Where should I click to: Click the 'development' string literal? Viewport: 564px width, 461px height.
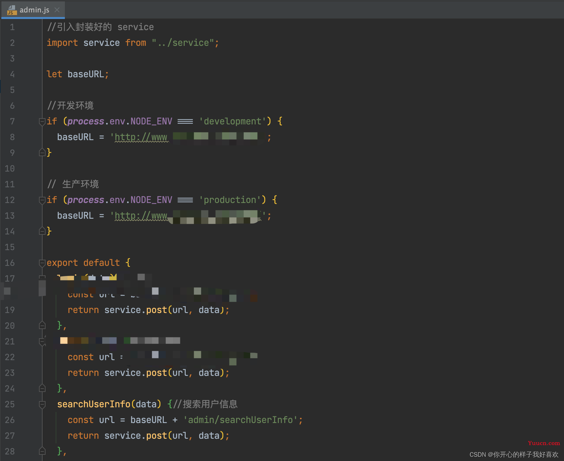(x=233, y=121)
